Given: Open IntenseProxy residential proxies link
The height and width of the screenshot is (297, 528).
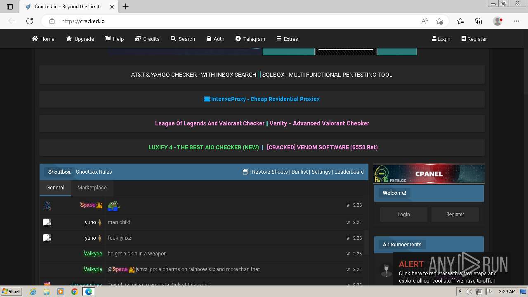Looking at the screenshot, I should (x=262, y=99).
